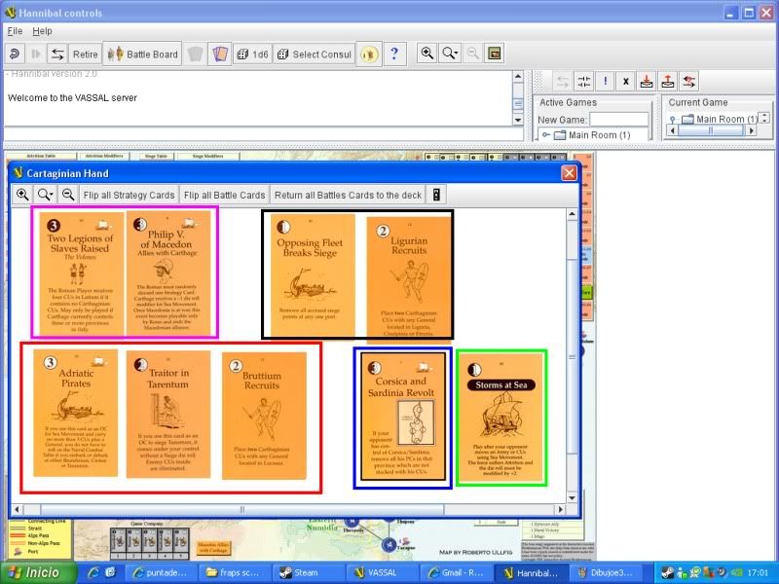The width and height of the screenshot is (779, 584).
Task: Switch to Gmail taskbar button
Action: click(x=457, y=572)
